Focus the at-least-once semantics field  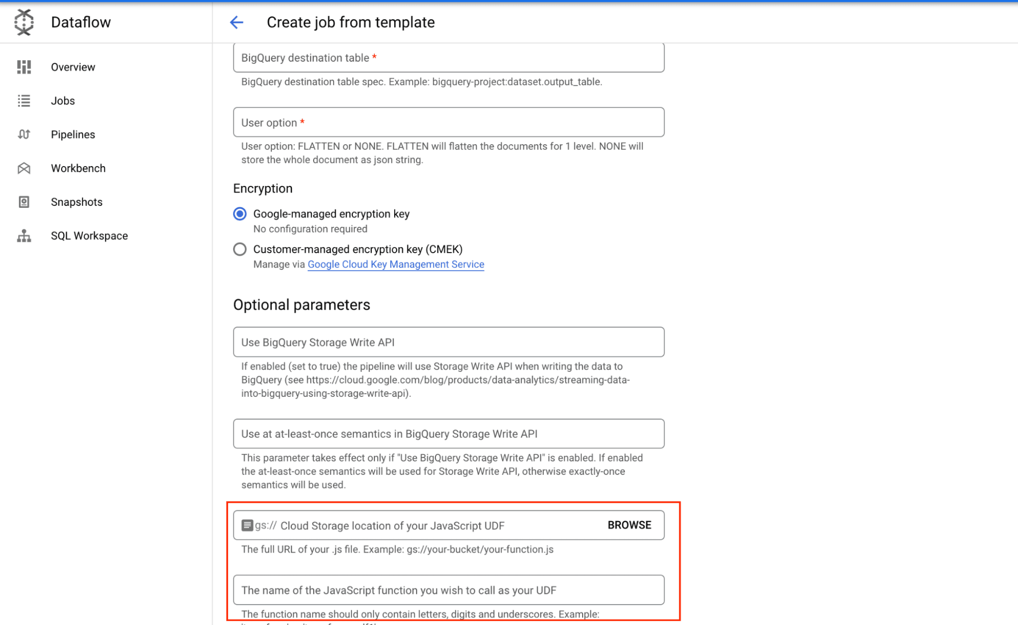click(449, 434)
